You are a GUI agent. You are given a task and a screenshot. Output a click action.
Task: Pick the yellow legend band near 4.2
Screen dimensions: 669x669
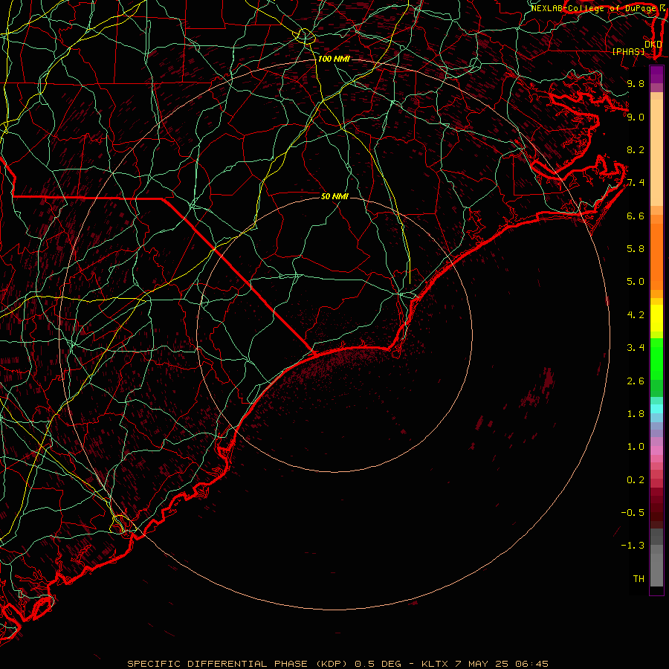coord(656,318)
